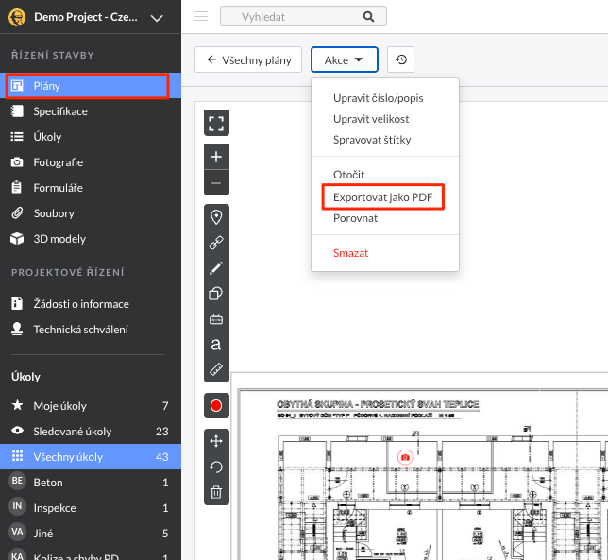Screen dimensions: 608x560
Task: Choose Upravit velikost menu item
Action: (371, 119)
